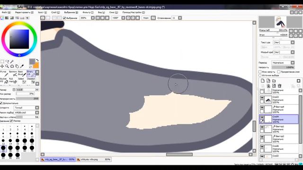Toggle the Дополнительно checkbox
Screen dimensions: 303x170
(x=1, y=103)
